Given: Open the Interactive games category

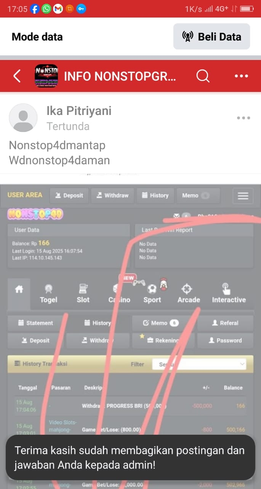Looking at the screenshot, I should pos(229,294).
